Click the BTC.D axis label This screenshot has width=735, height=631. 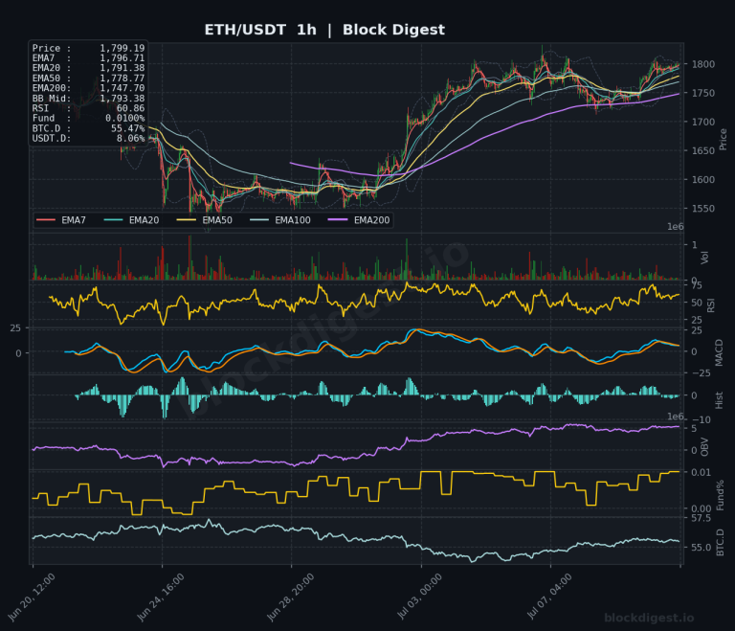point(720,542)
